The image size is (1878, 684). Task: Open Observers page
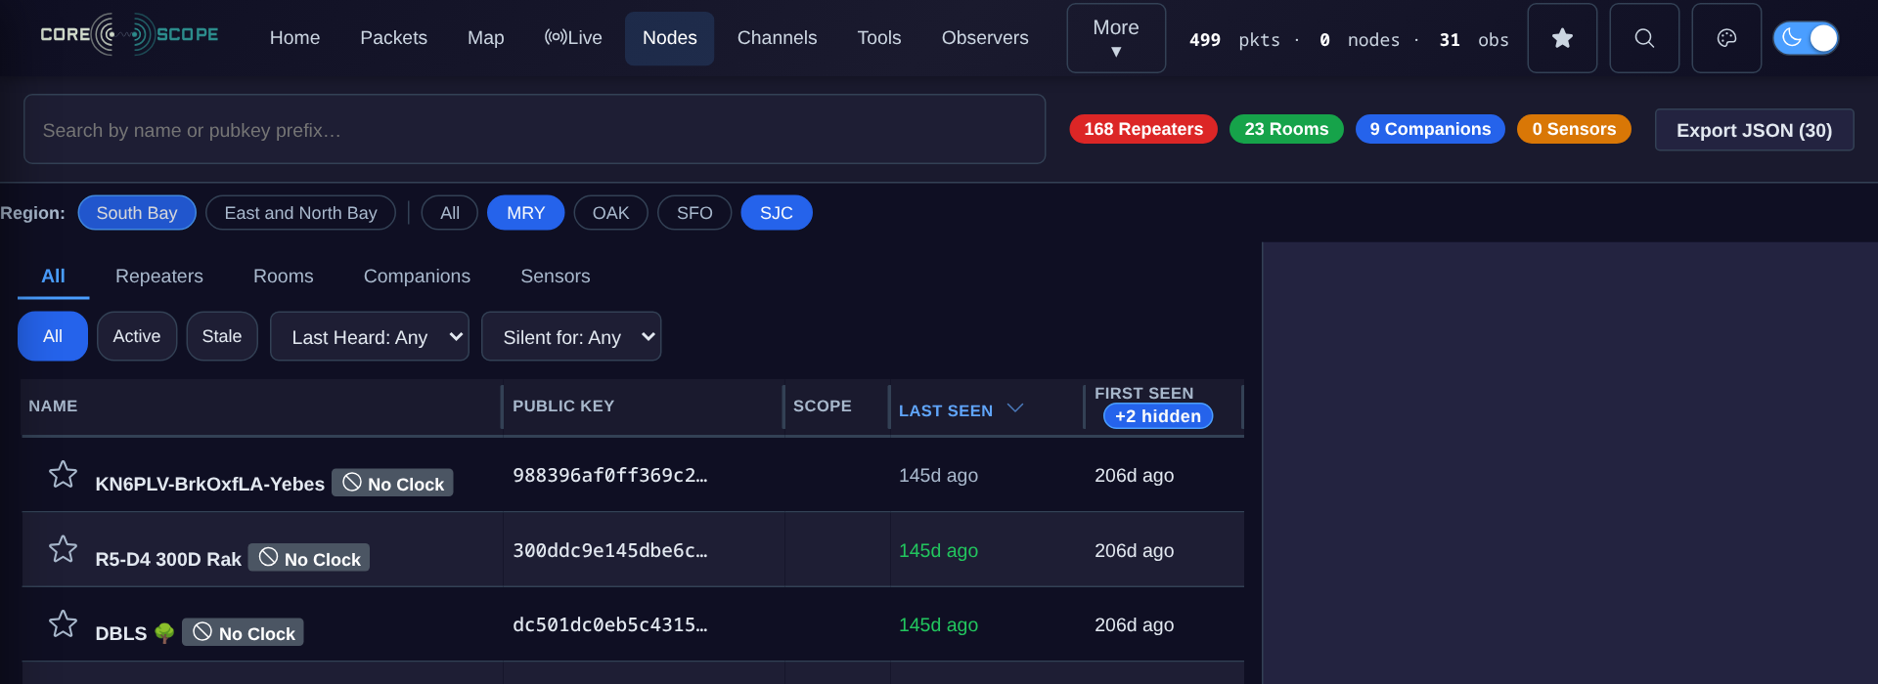[985, 38]
